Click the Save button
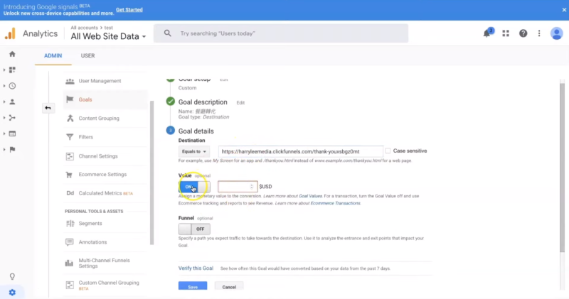Viewport: 569px width, 299px height. tap(193, 287)
